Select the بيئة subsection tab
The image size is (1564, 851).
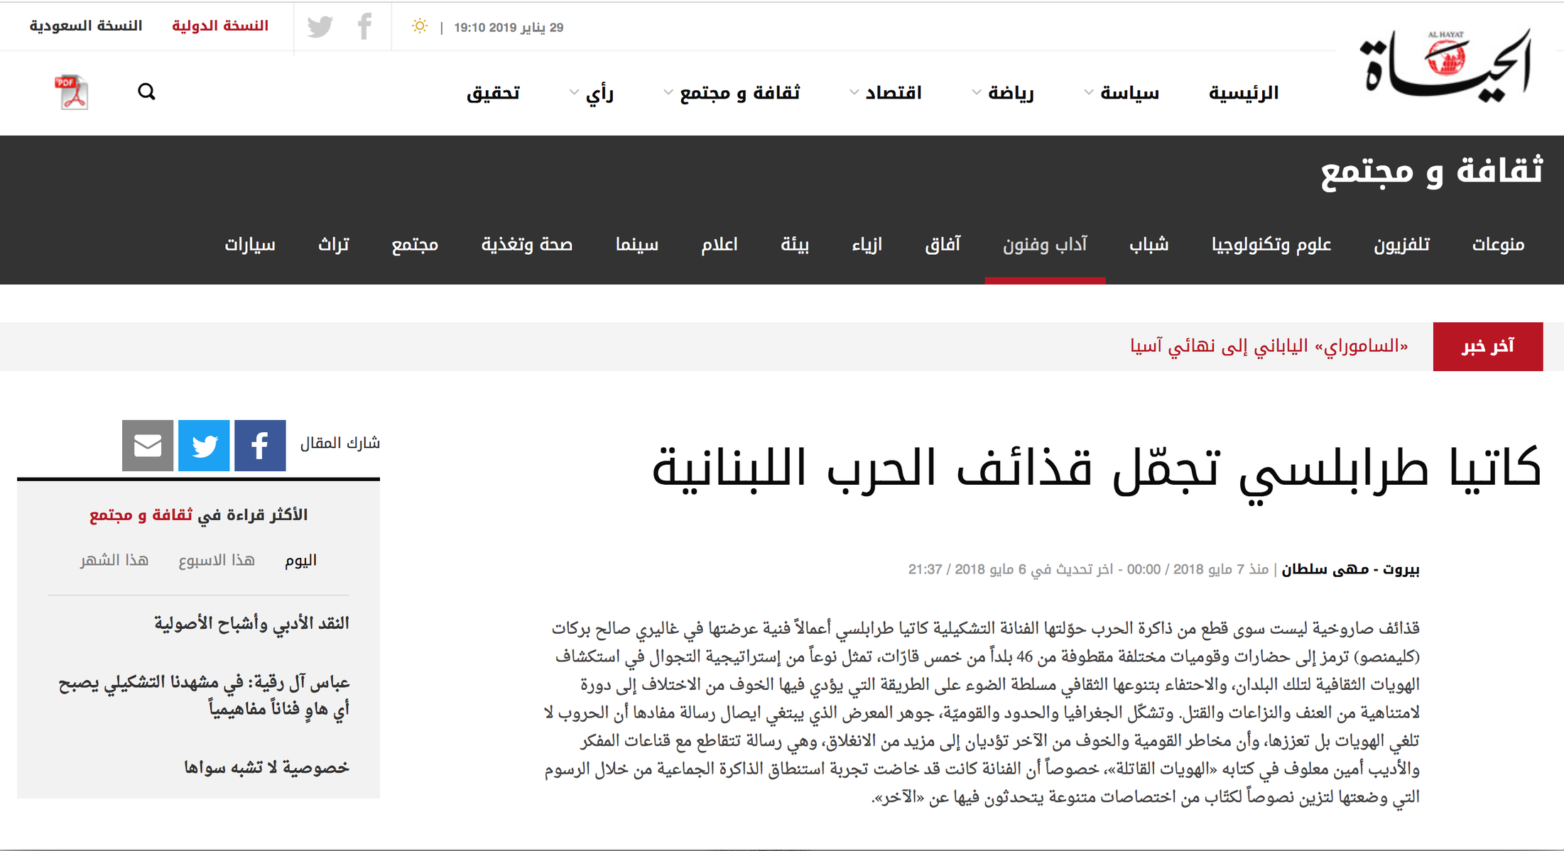(x=795, y=245)
